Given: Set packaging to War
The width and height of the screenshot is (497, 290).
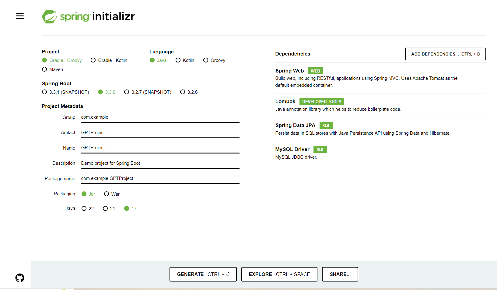Looking at the screenshot, I should [x=112, y=194].
